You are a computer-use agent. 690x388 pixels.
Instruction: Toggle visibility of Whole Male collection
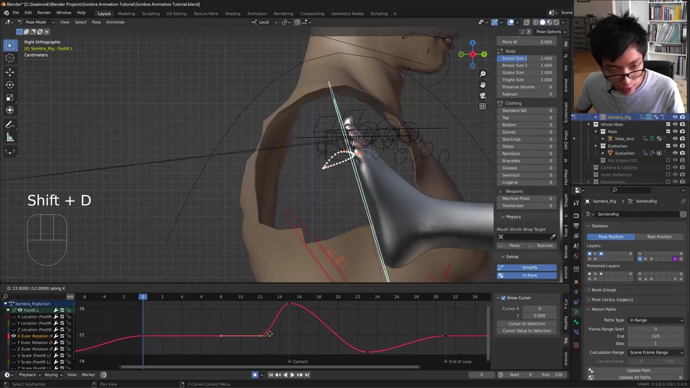tap(675, 124)
